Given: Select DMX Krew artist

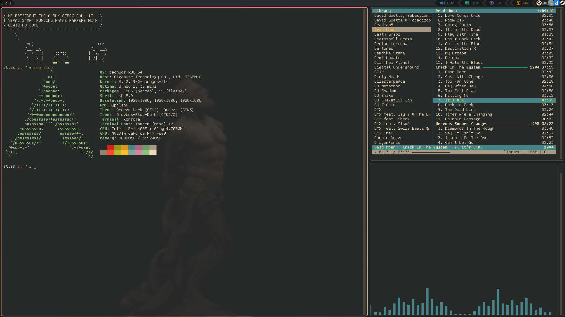Looking at the screenshot, I should 401,133.
